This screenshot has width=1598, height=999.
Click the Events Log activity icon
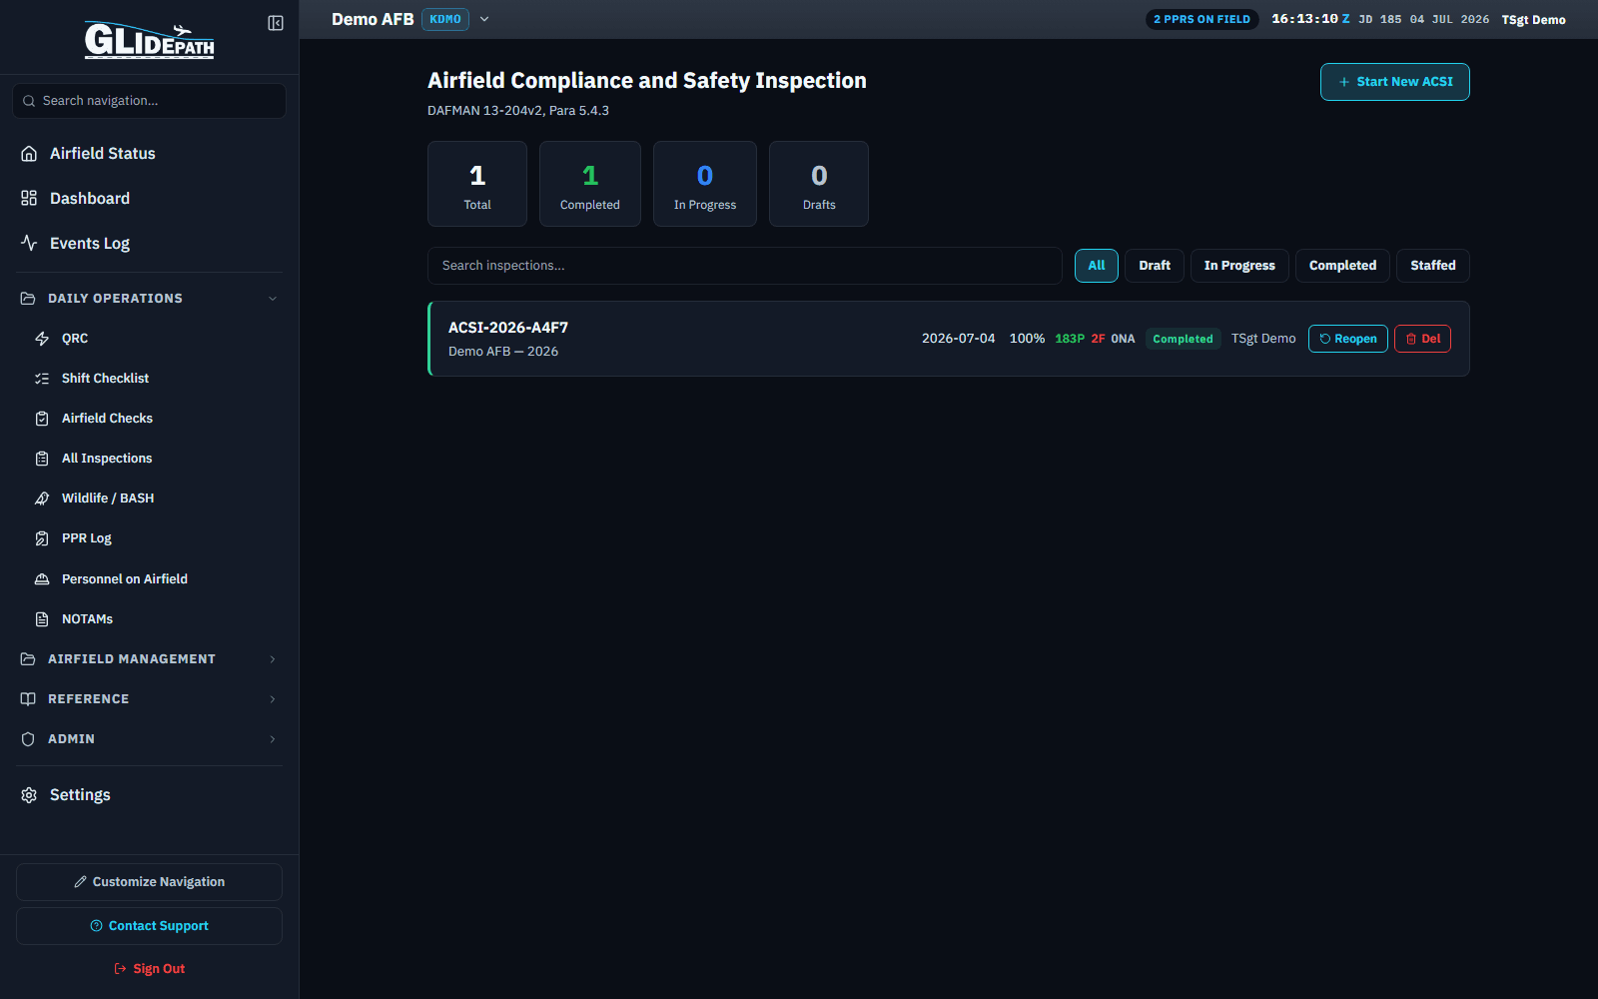(29, 243)
